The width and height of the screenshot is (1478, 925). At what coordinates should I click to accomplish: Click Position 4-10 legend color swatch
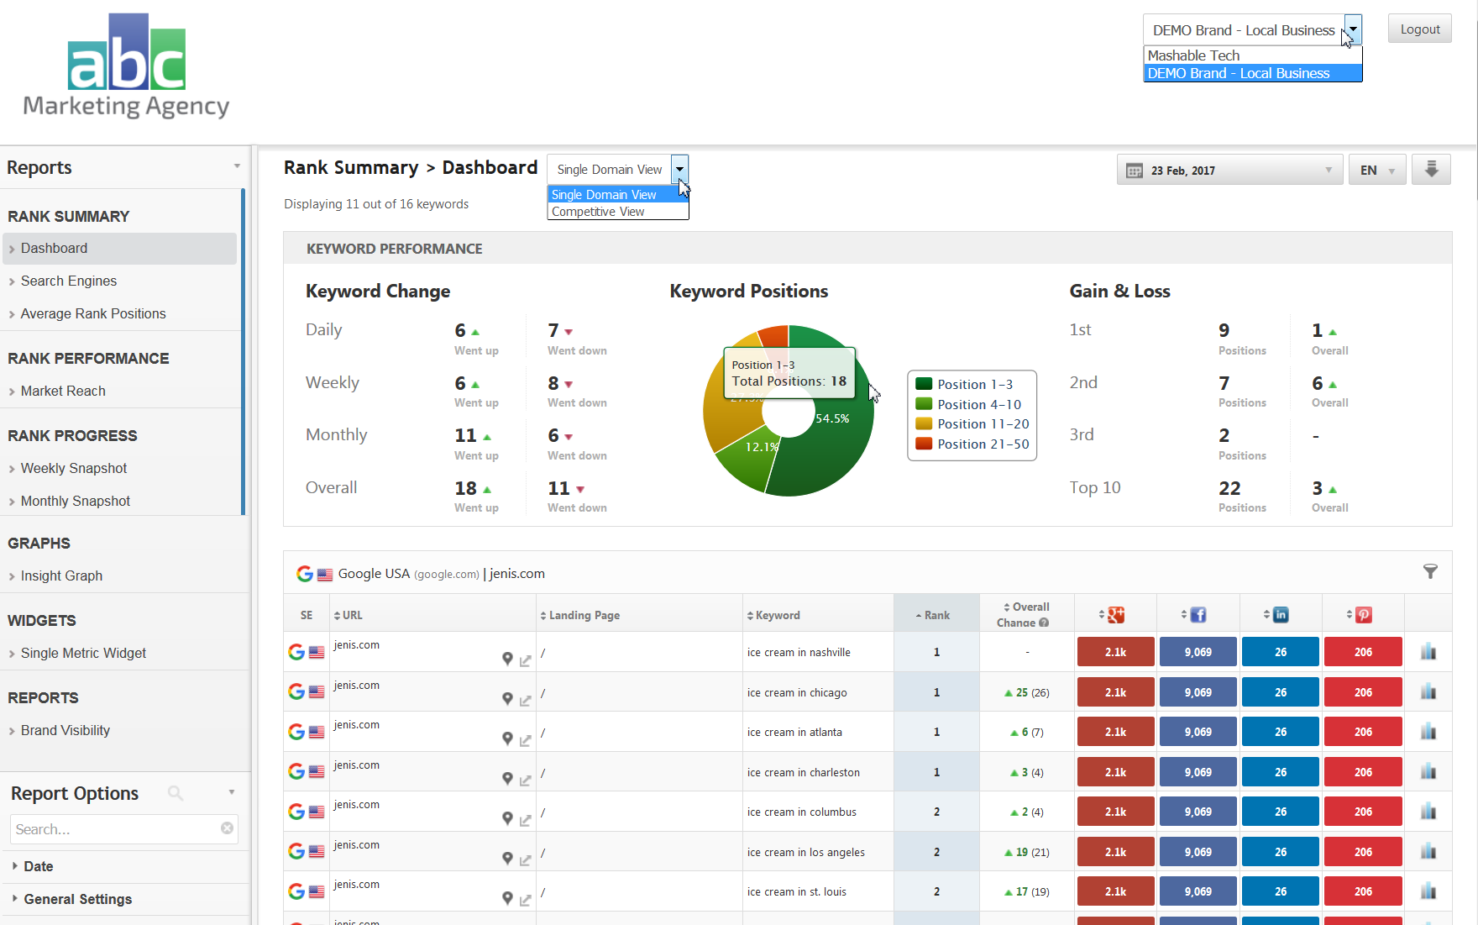point(924,404)
